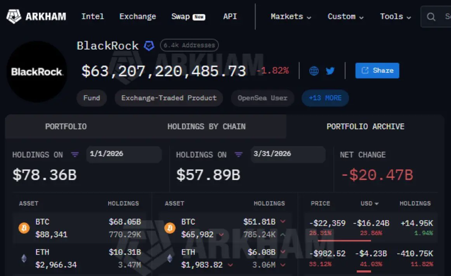Screen dimensions: 451x276
Task: Open the search magnifier icon
Action: pyautogui.click(x=430, y=17)
